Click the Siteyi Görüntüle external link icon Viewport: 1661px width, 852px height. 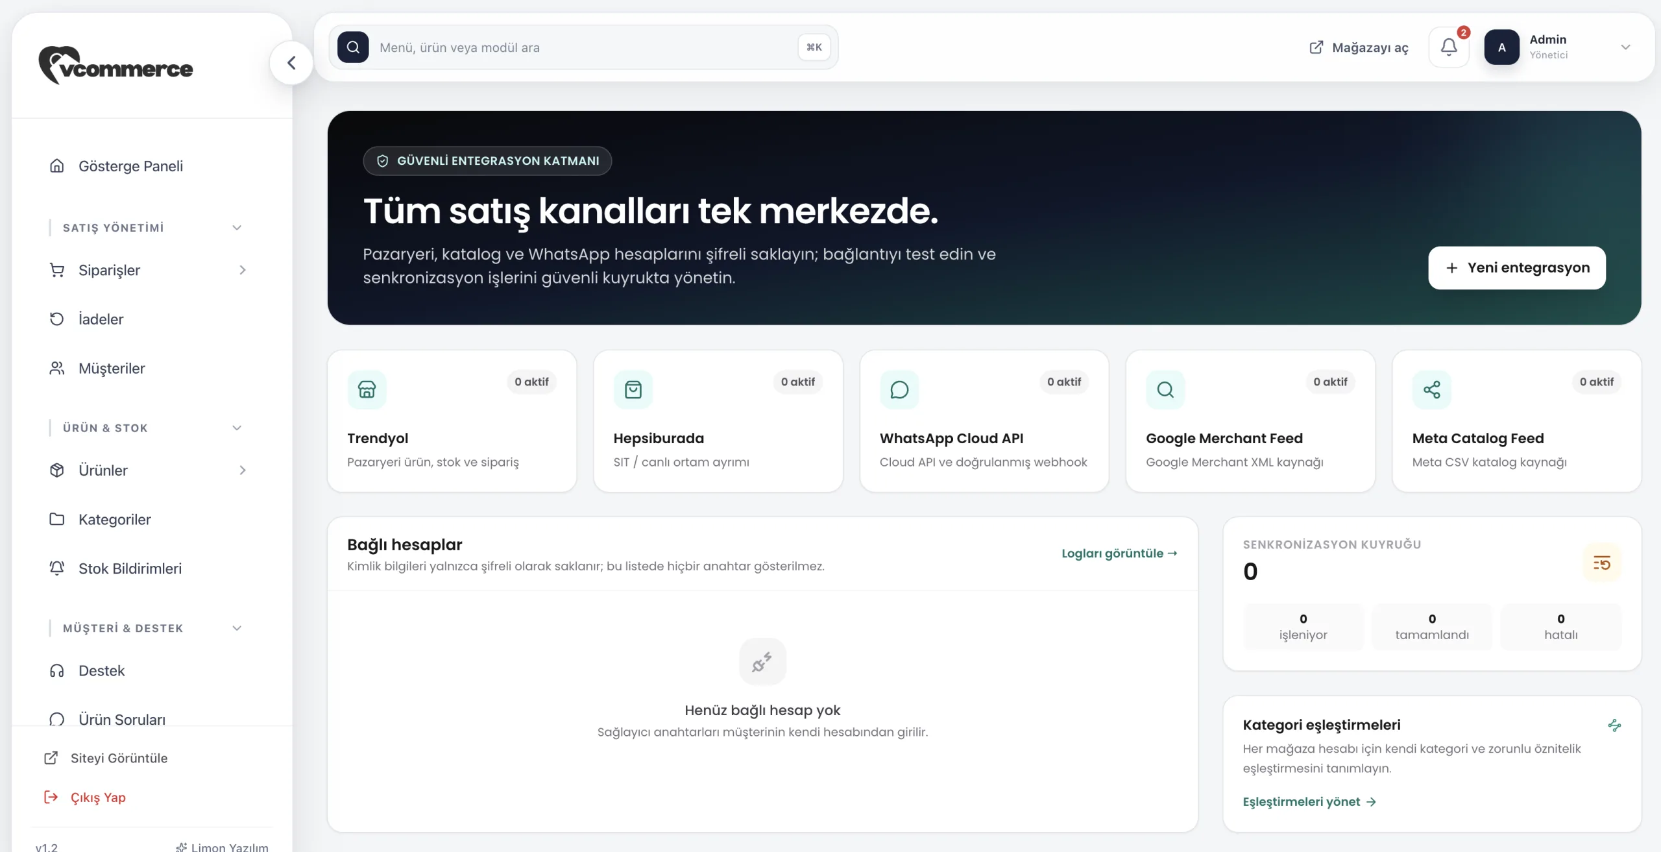point(51,758)
